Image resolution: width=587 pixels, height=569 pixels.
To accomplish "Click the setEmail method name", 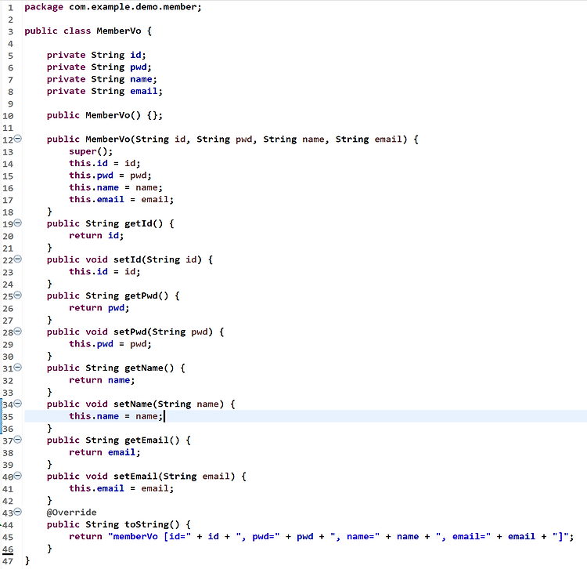I will [135, 477].
